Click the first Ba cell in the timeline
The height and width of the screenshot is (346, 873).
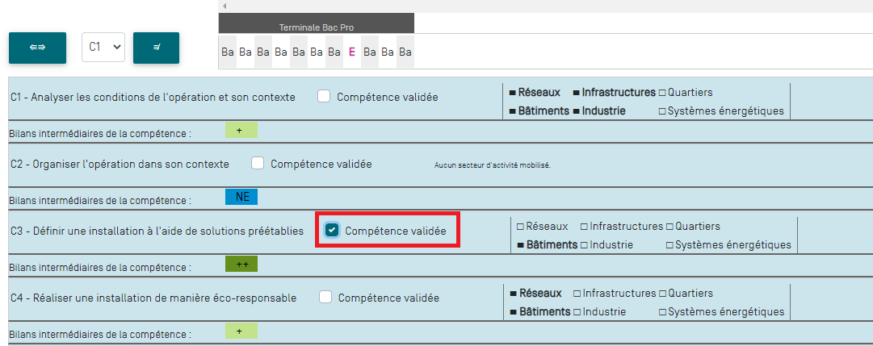tap(228, 52)
